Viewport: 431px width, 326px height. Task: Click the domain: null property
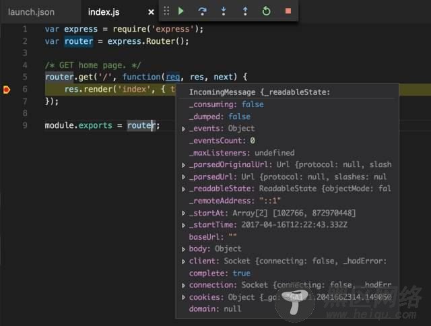coord(215,309)
